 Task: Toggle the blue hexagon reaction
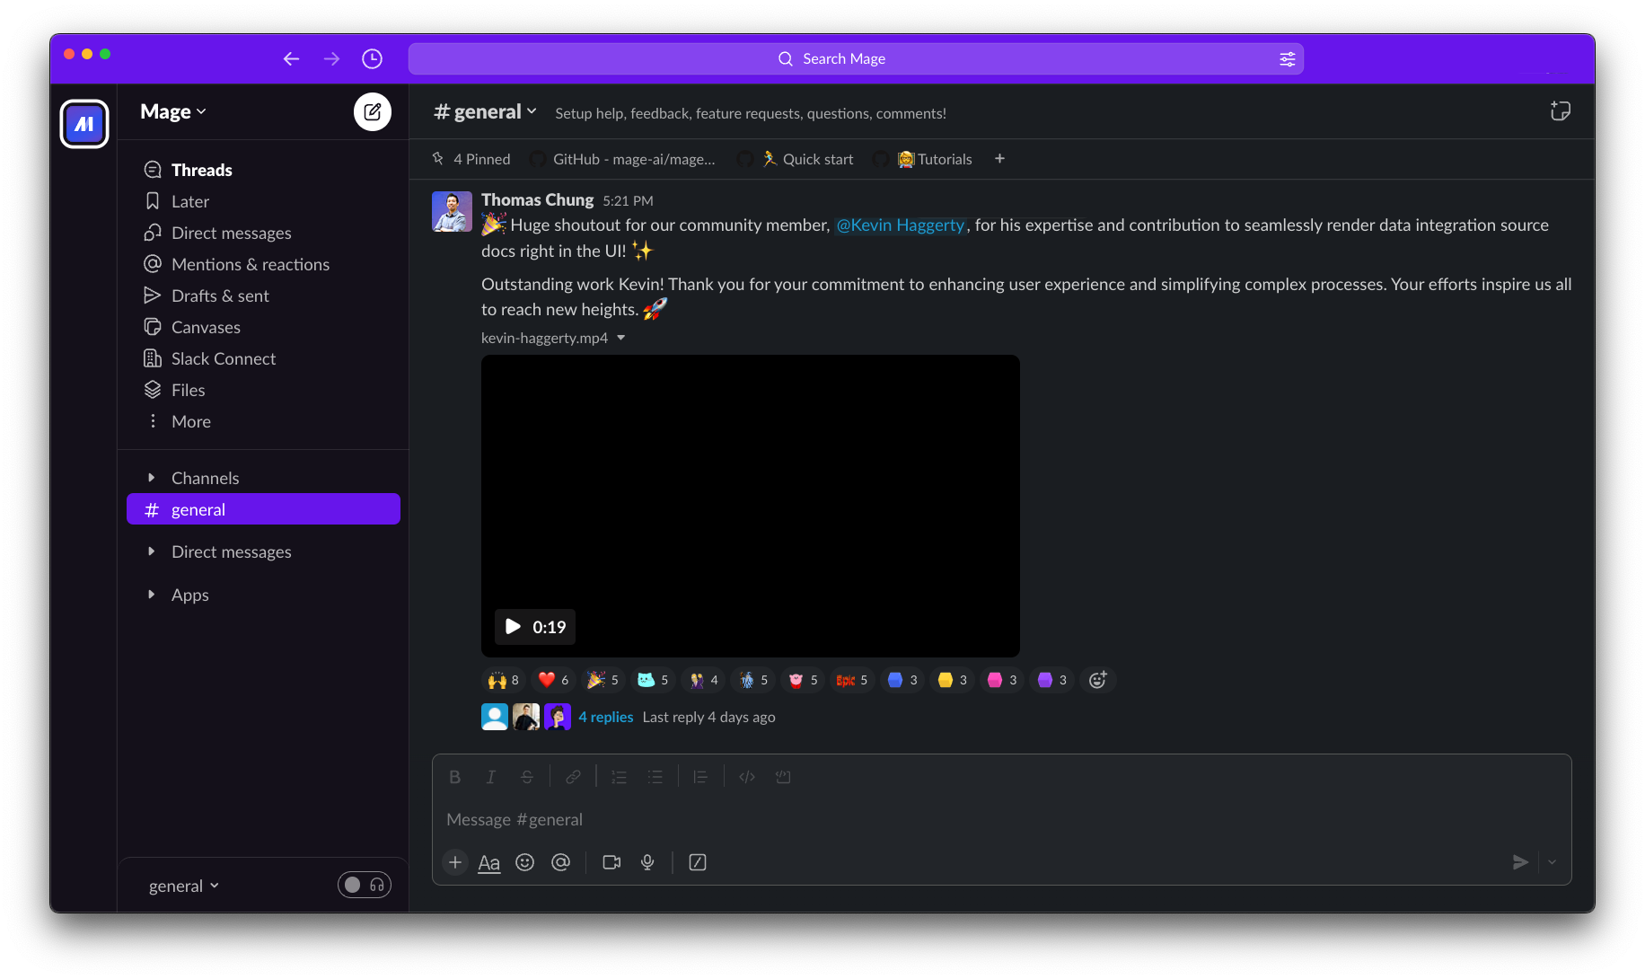point(902,680)
